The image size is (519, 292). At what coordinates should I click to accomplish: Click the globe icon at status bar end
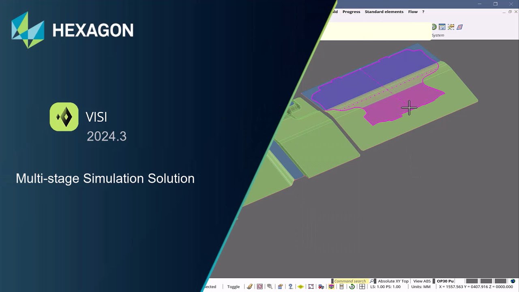513,281
